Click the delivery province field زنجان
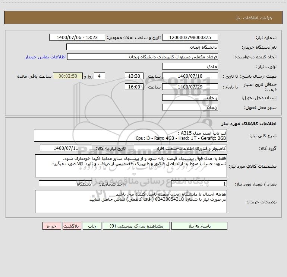This screenshot has height=277, width=287. click(x=190, y=97)
